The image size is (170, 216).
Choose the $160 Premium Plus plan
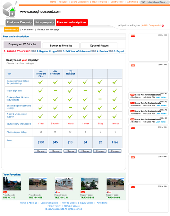pos(41,151)
